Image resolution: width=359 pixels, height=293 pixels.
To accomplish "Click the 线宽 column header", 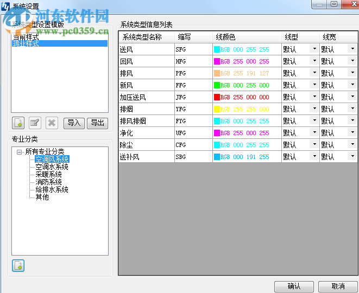I will pyautogui.click(x=338, y=37).
